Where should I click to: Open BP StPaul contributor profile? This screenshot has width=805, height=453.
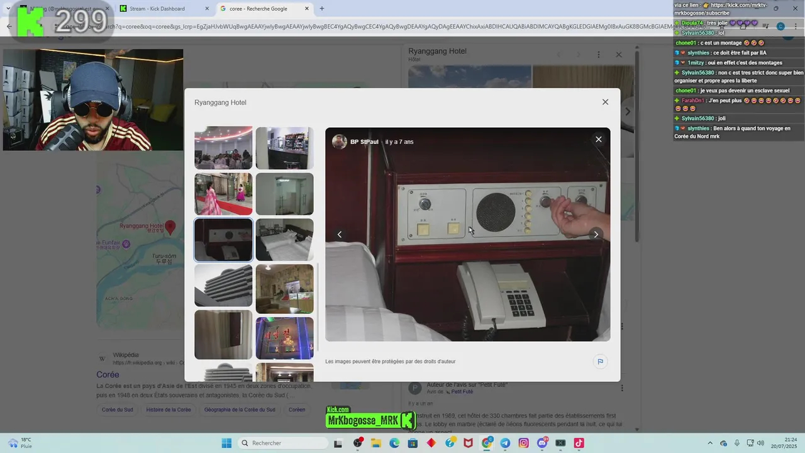coord(364,142)
